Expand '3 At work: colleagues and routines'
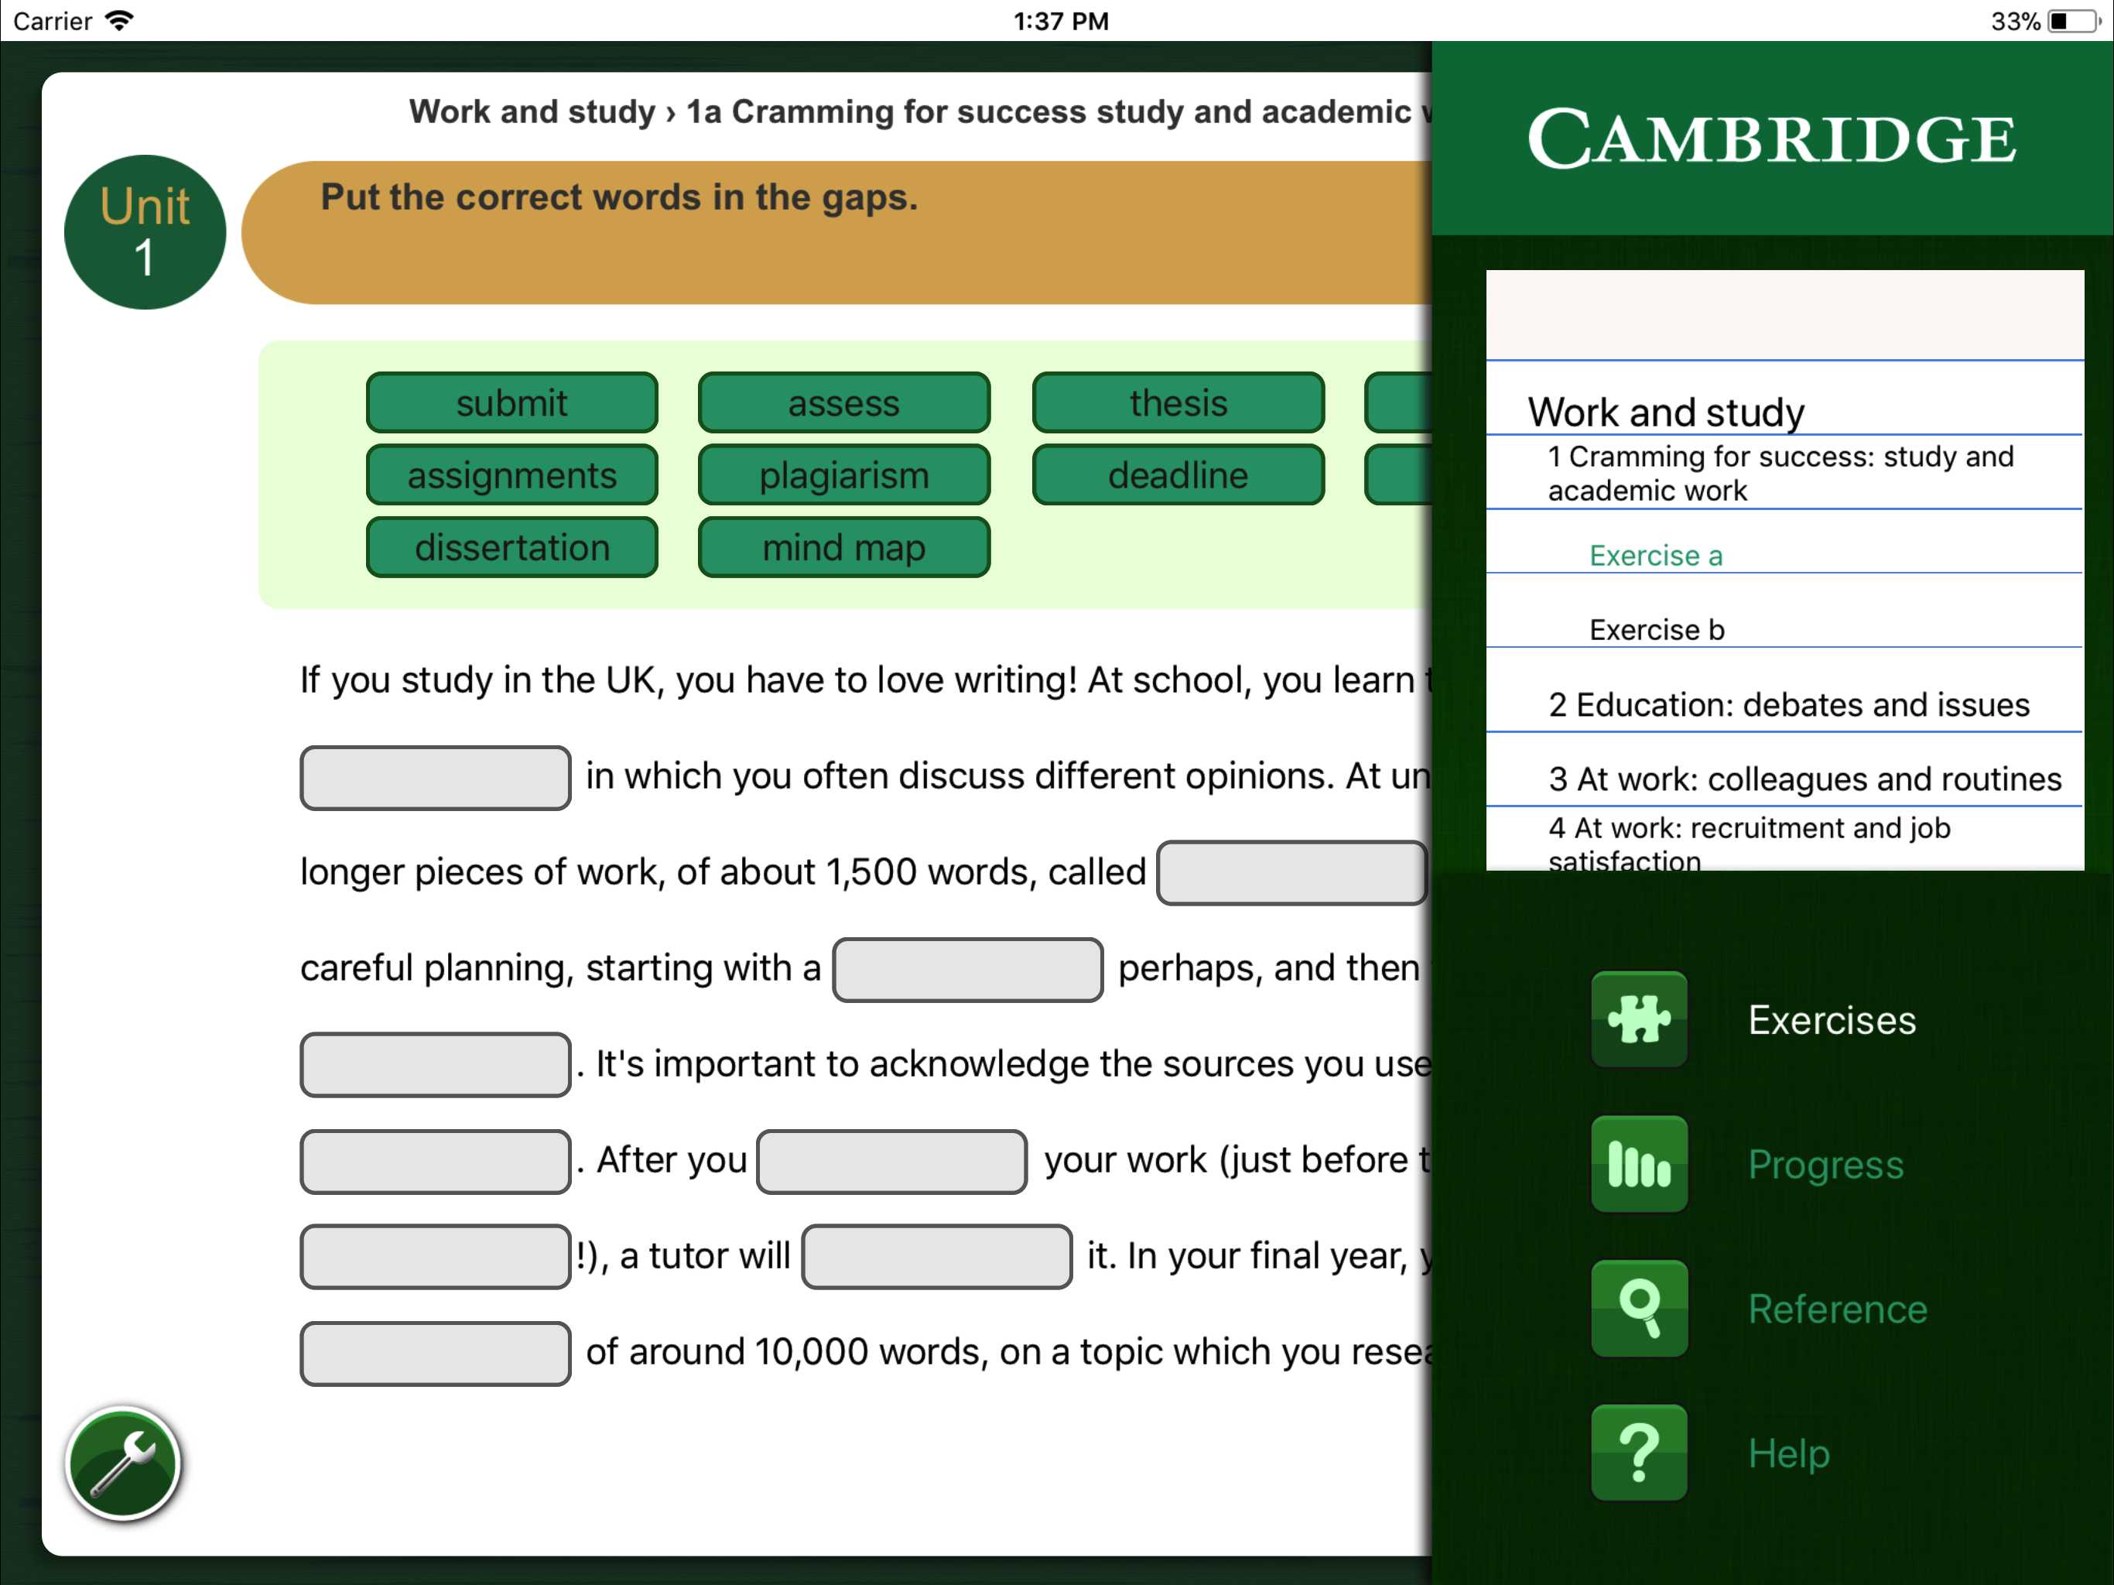This screenshot has height=1585, width=2114. (1804, 779)
